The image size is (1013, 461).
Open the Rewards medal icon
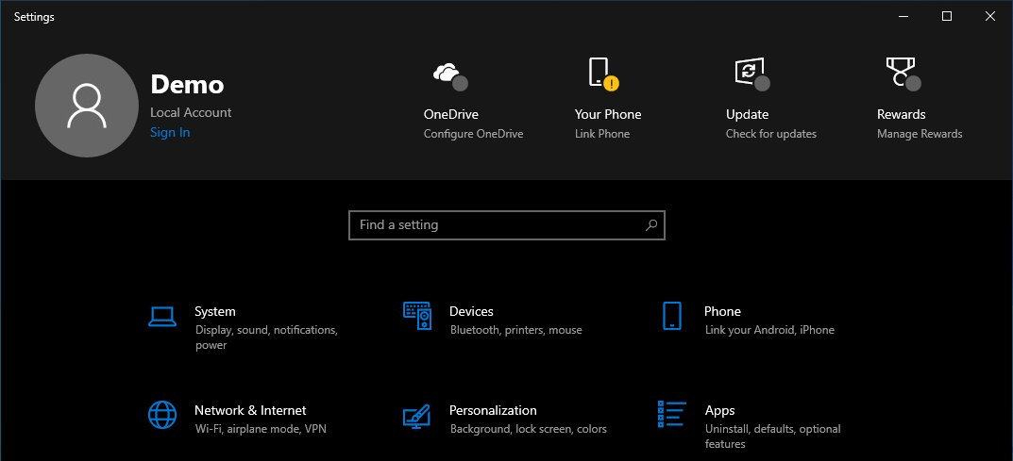[903, 74]
